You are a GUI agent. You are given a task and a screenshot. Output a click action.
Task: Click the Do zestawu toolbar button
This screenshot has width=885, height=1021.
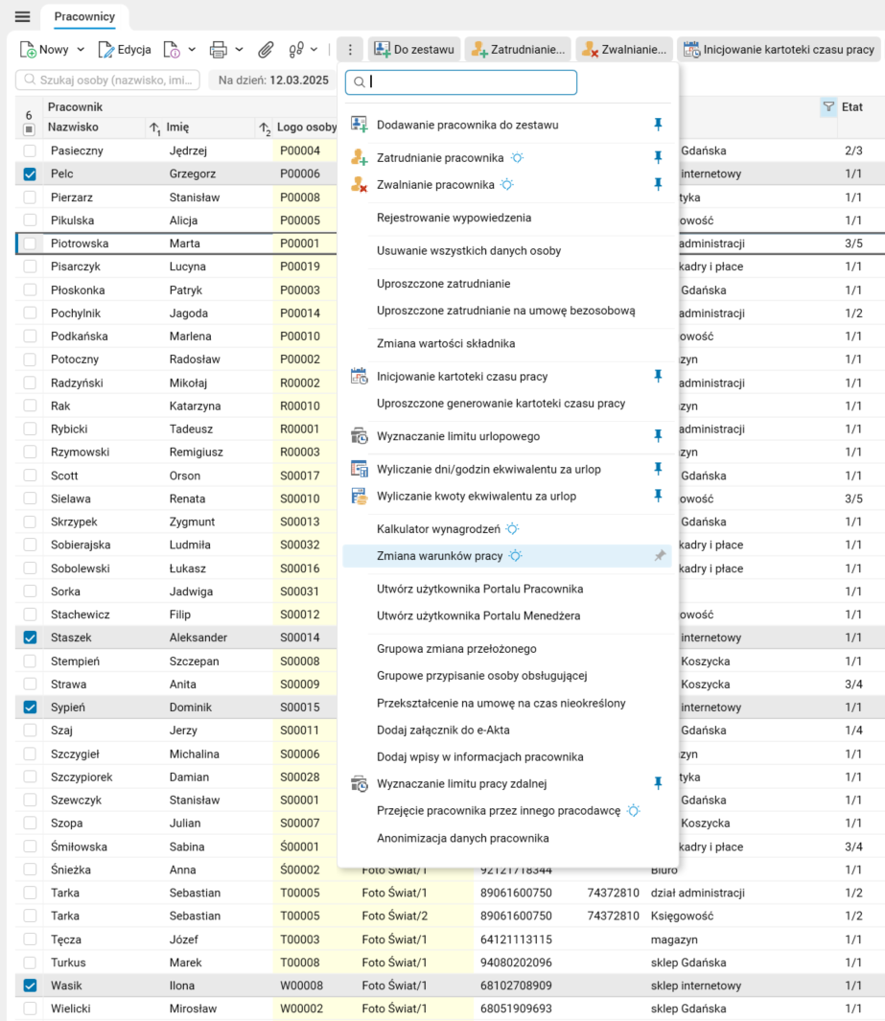(414, 50)
